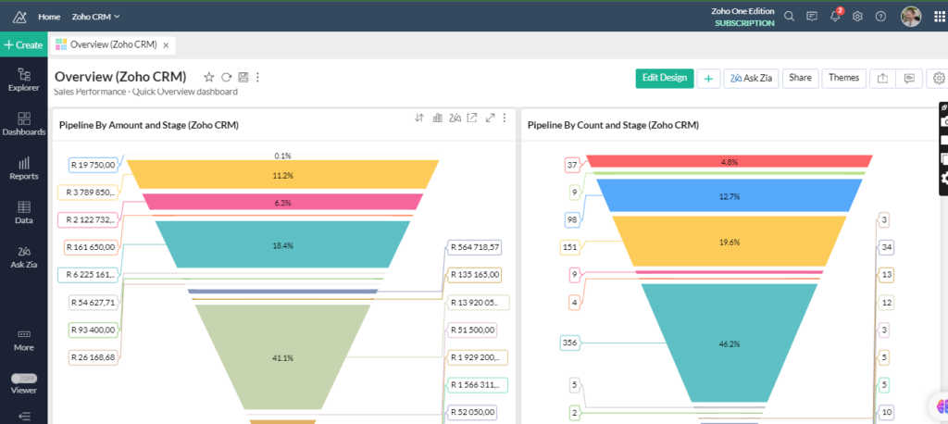This screenshot has width=948, height=424.
Task: Click the pink 6.3% funnel segment
Action: point(282,202)
